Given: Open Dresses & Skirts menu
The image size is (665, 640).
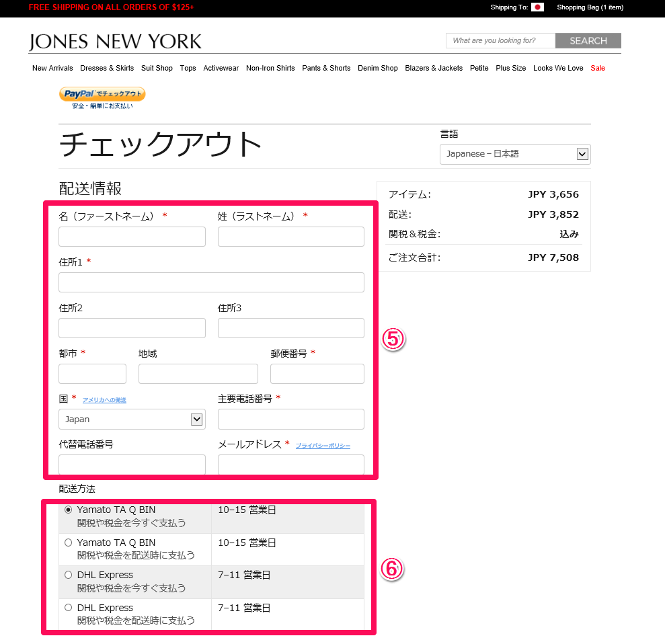Looking at the screenshot, I should 107,68.
